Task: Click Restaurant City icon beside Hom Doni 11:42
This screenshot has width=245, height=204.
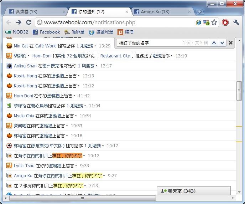Action: point(9,96)
